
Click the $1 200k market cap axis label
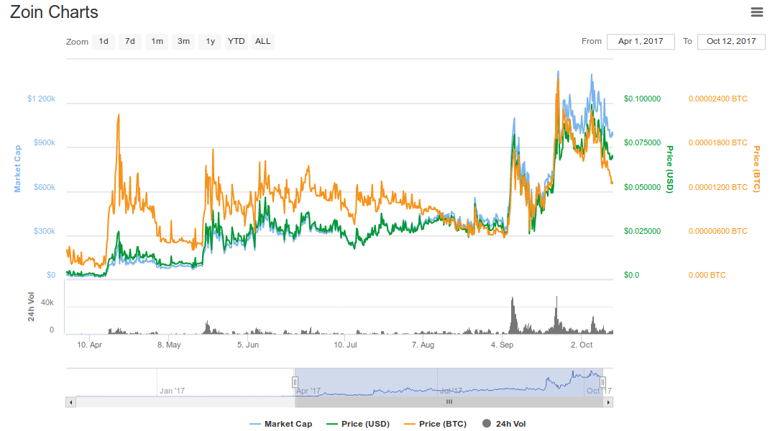coord(41,99)
